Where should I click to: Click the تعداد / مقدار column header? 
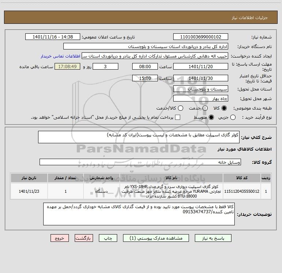[x=66, y=178]
